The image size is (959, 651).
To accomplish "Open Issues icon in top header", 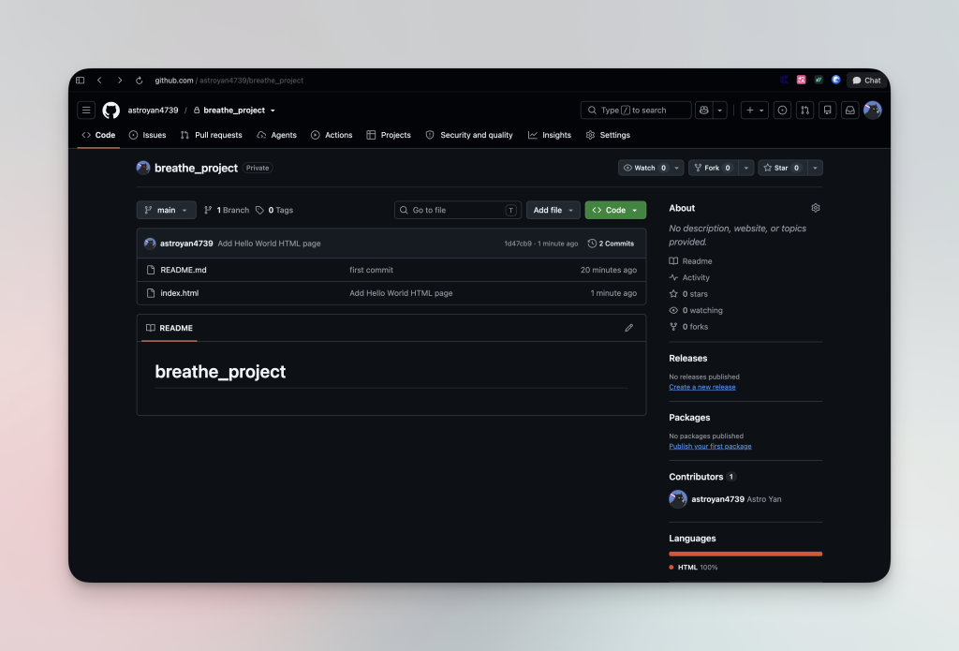I will tap(782, 111).
